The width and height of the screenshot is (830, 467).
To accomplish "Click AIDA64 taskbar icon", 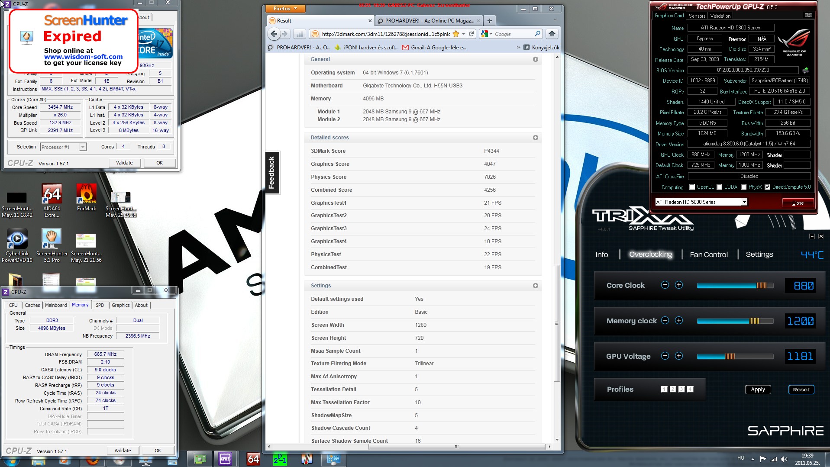I will (x=253, y=459).
